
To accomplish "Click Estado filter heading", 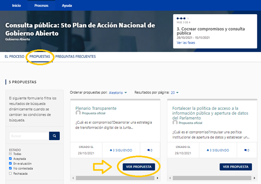I will click(15, 150).
